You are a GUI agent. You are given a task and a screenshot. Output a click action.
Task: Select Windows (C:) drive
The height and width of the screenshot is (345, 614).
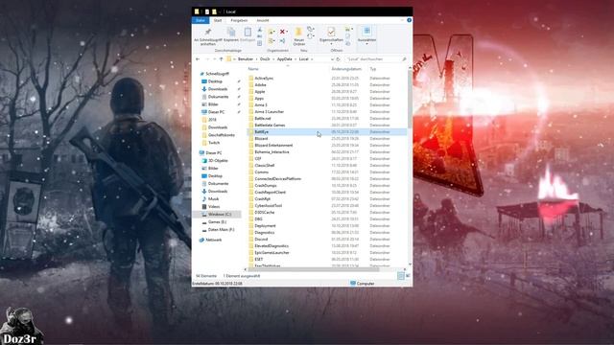(x=220, y=215)
